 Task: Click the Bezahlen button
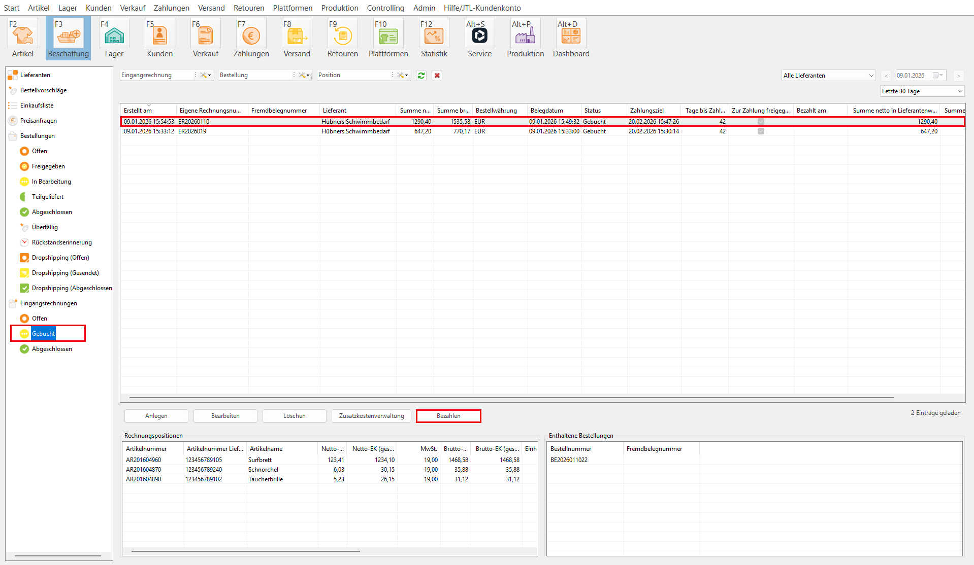click(448, 416)
